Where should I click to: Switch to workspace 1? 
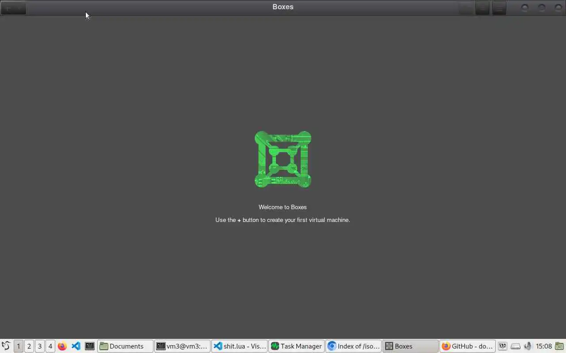point(19,346)
